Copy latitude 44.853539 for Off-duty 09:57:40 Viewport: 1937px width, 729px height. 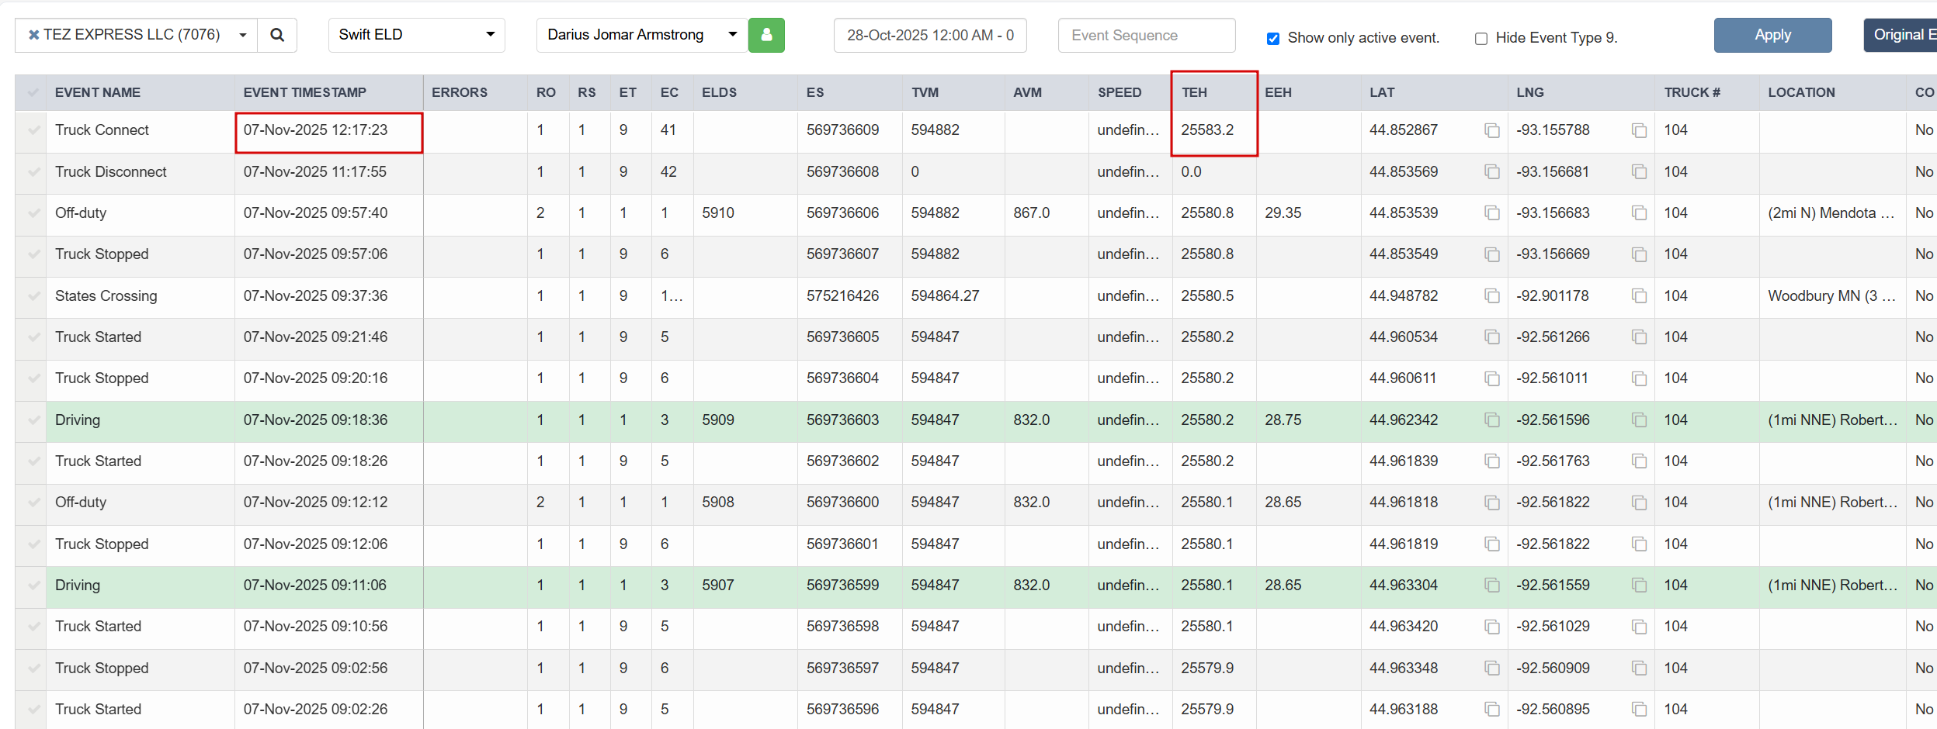[x=1491, y=212]
